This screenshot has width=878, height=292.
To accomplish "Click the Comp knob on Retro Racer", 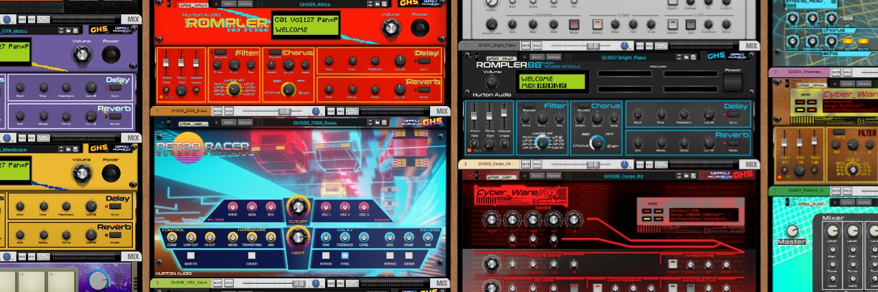I will pos(171,237).
